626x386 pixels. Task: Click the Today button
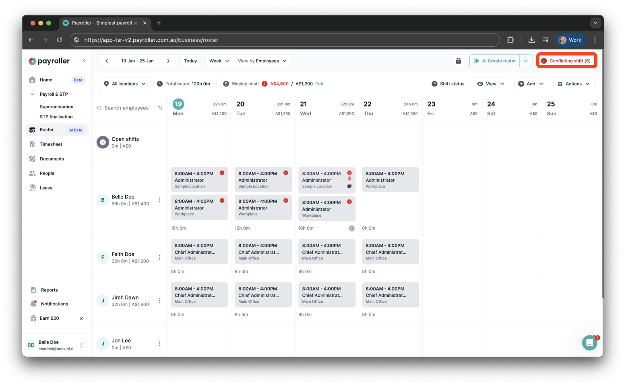(190, 60)
